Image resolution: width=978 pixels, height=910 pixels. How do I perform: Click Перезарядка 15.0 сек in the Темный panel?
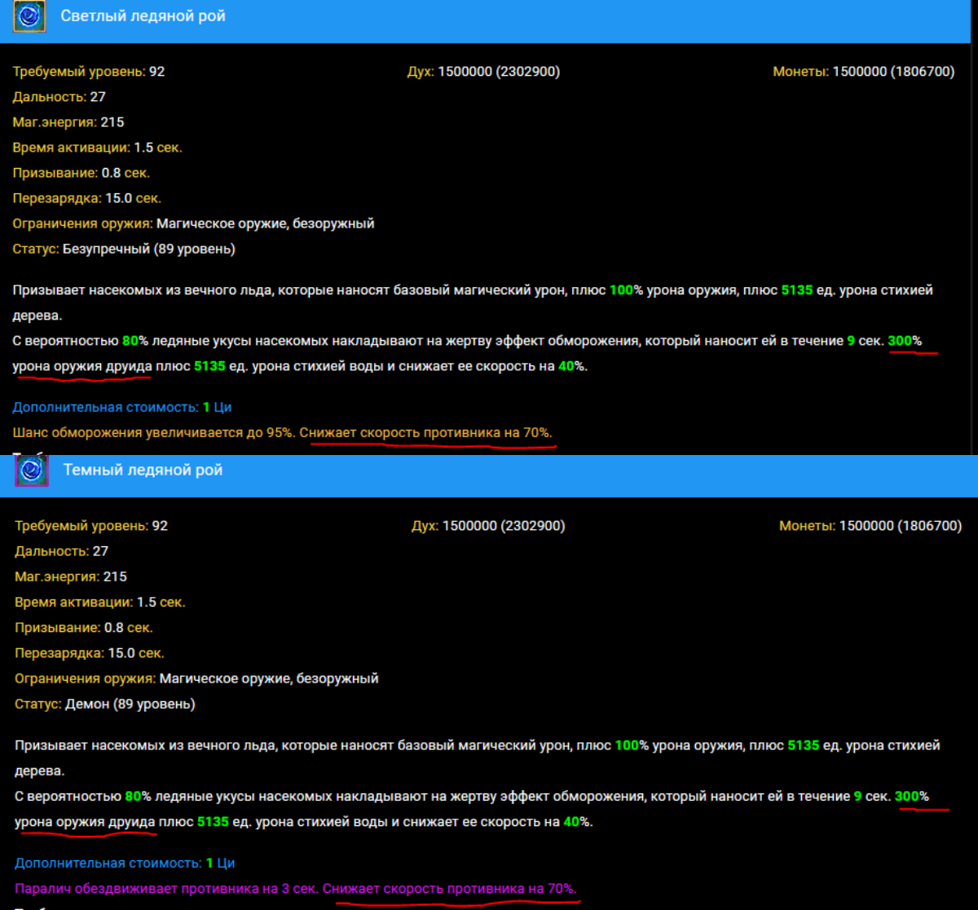click(90, 653)
